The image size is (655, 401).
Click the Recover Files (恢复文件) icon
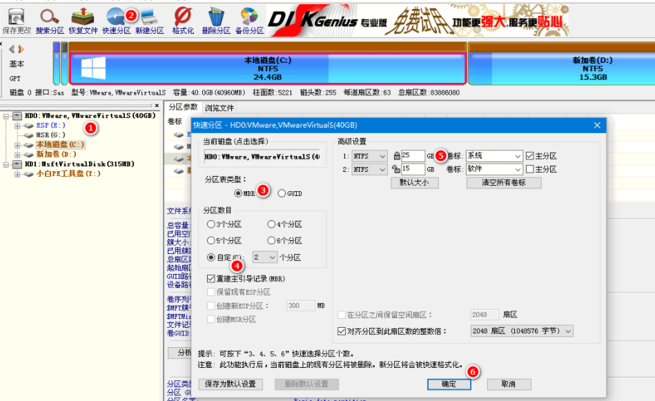[x=83, y=21]
